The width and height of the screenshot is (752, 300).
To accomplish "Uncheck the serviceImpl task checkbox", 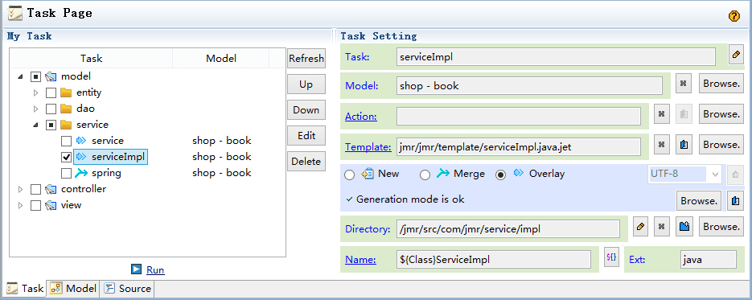I will coord(67,157).
